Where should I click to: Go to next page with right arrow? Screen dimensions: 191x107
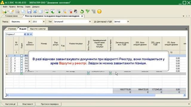tap(28, 34)
